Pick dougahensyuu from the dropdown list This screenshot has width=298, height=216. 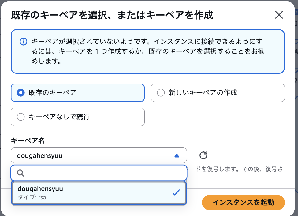[40, 189]
